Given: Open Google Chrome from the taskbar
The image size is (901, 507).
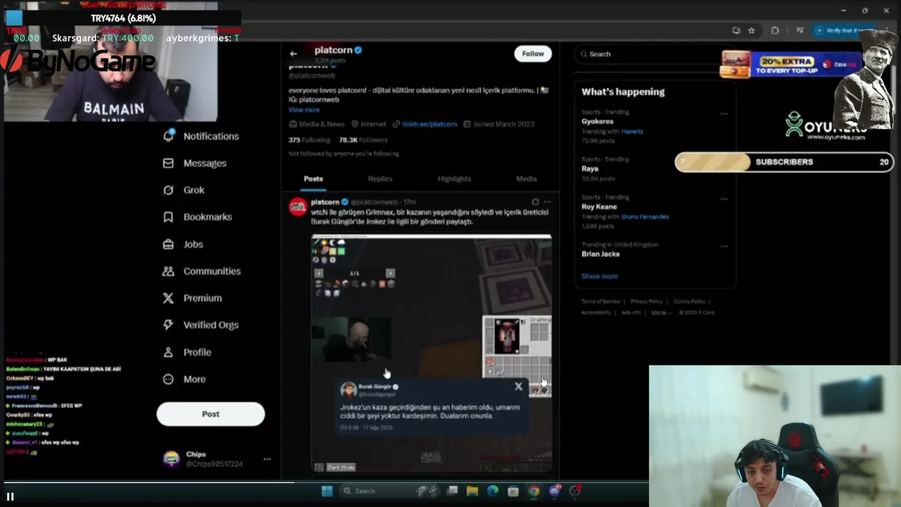Looking at the screenshot, I should (x=534, y=491).
